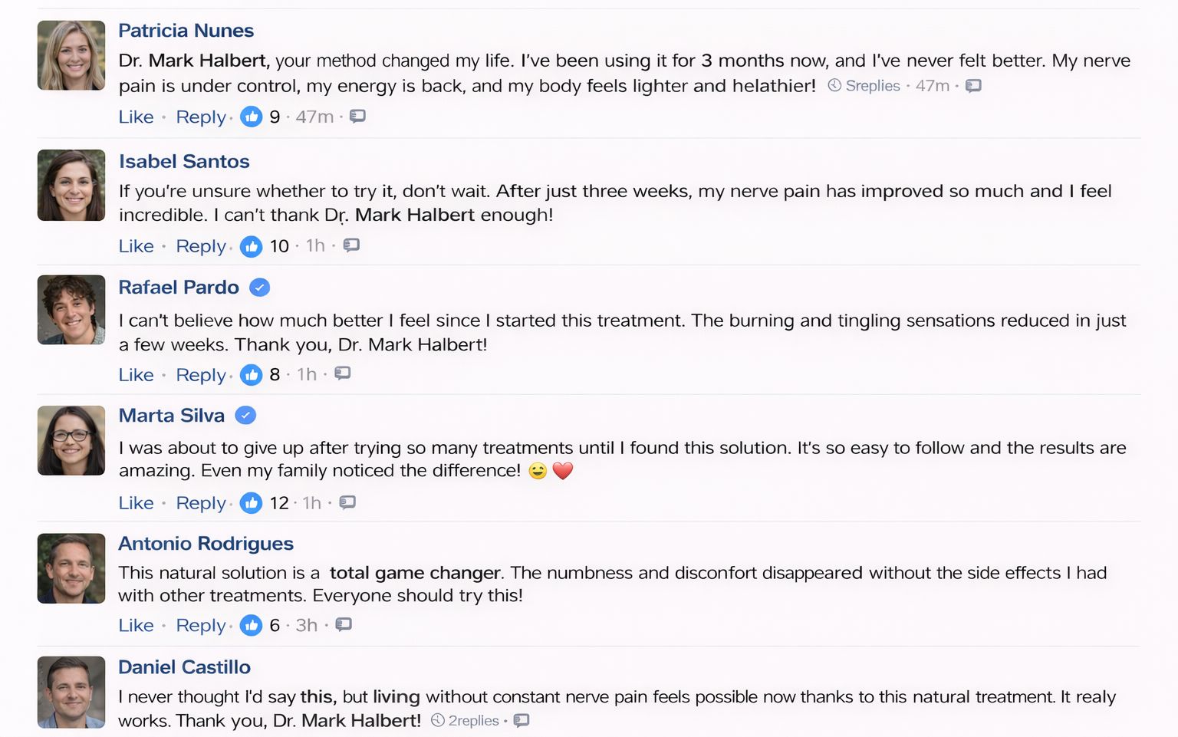Click speech bubble icon under Antonio Rodrigues' comment
1178x737 pixels.
click(x=344, y=624)
